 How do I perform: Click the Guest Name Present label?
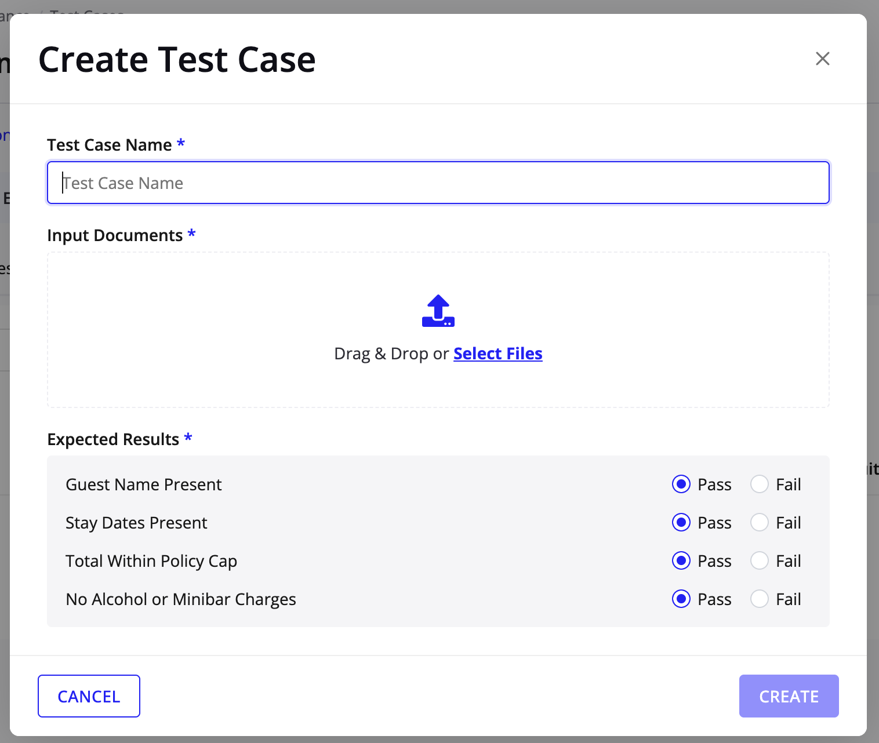coord(144,485)
